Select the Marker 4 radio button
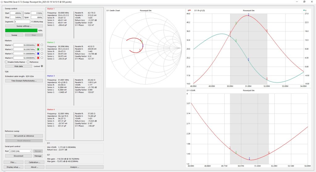Viewport: 316px width, 172px height. tap(42, 58)
